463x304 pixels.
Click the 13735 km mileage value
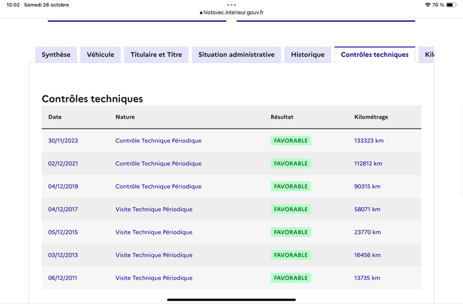coord(367,278)
